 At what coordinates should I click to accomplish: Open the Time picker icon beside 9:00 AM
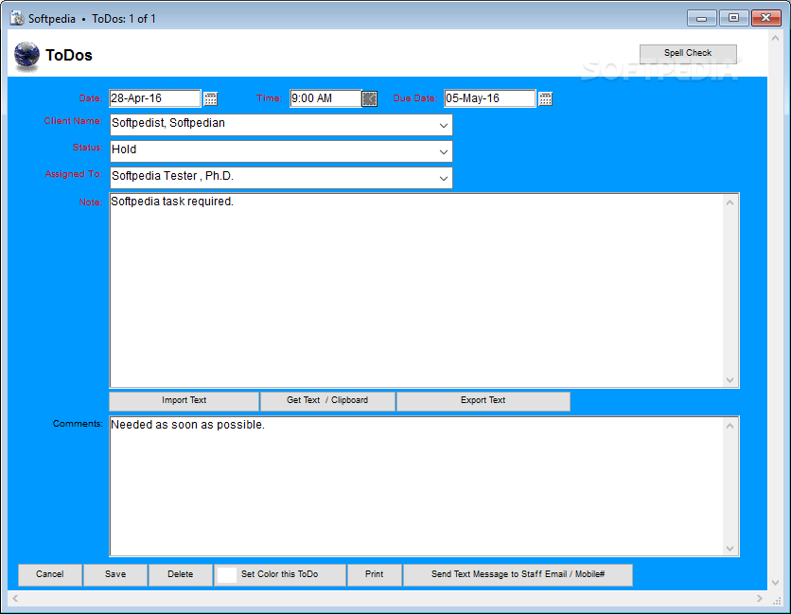point(369,97)
